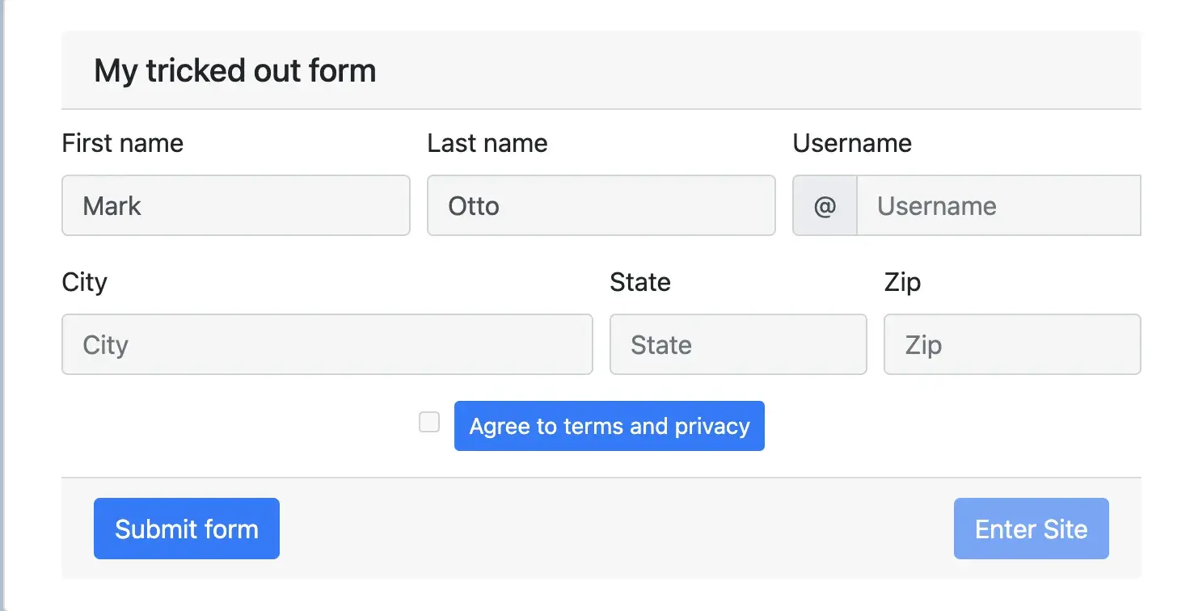
Task: Click the Submit form button
Action: (187, 529)
